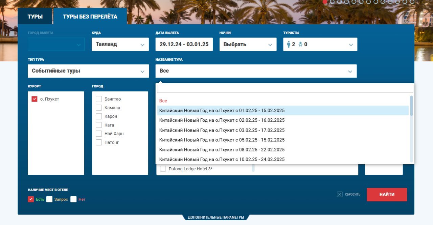Check the Патонг city checkbox
This screenshot has width=433, height=225.
pyautogui.click(x=99, y=142)
